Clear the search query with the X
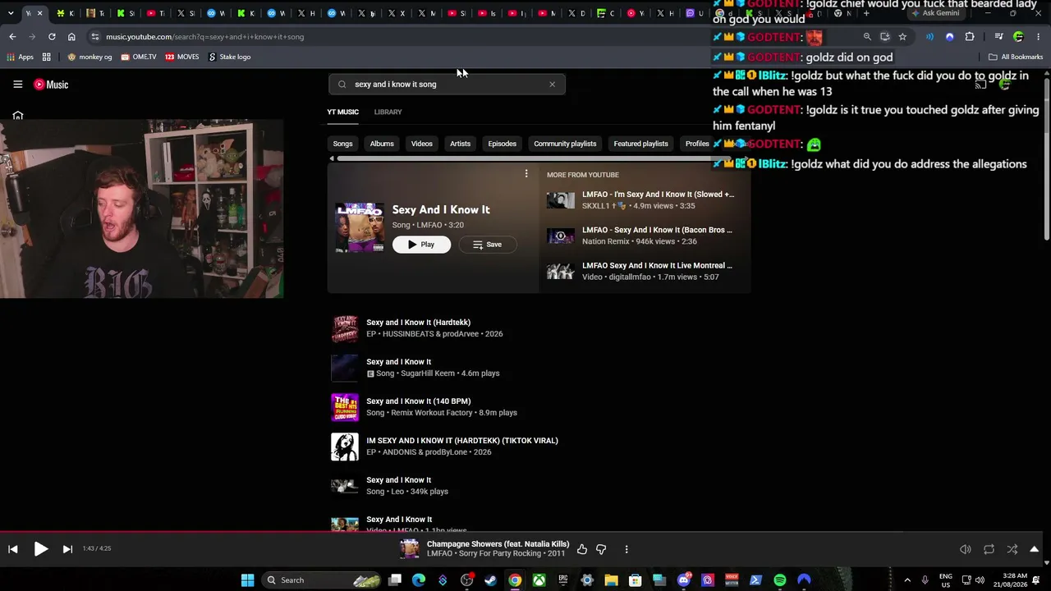This screenshot has height=591, width=1051. (x=552, y=85)
